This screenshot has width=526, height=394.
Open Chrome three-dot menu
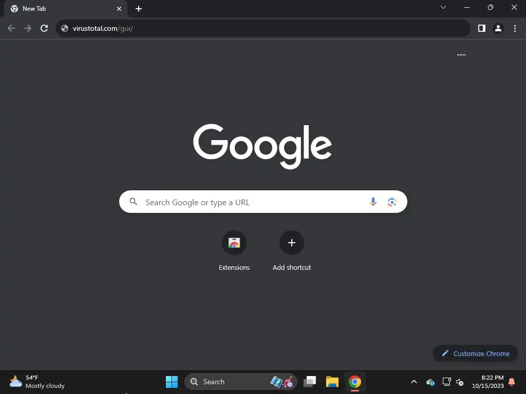[x=515, y=29]
